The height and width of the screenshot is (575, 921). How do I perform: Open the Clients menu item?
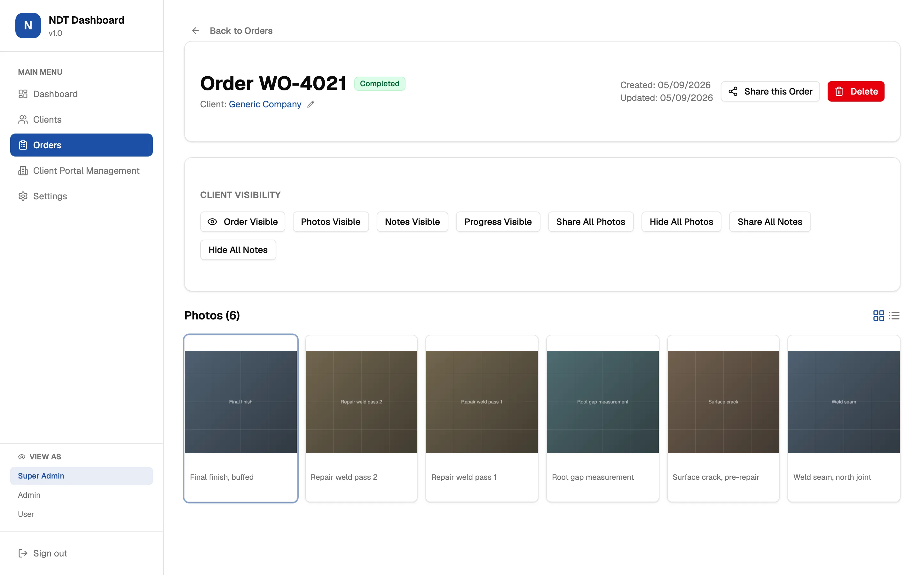[82, 119]
